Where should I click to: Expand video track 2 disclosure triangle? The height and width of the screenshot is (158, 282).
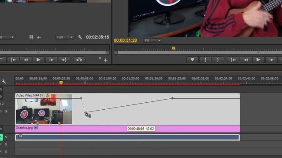[x=7, y=111]
